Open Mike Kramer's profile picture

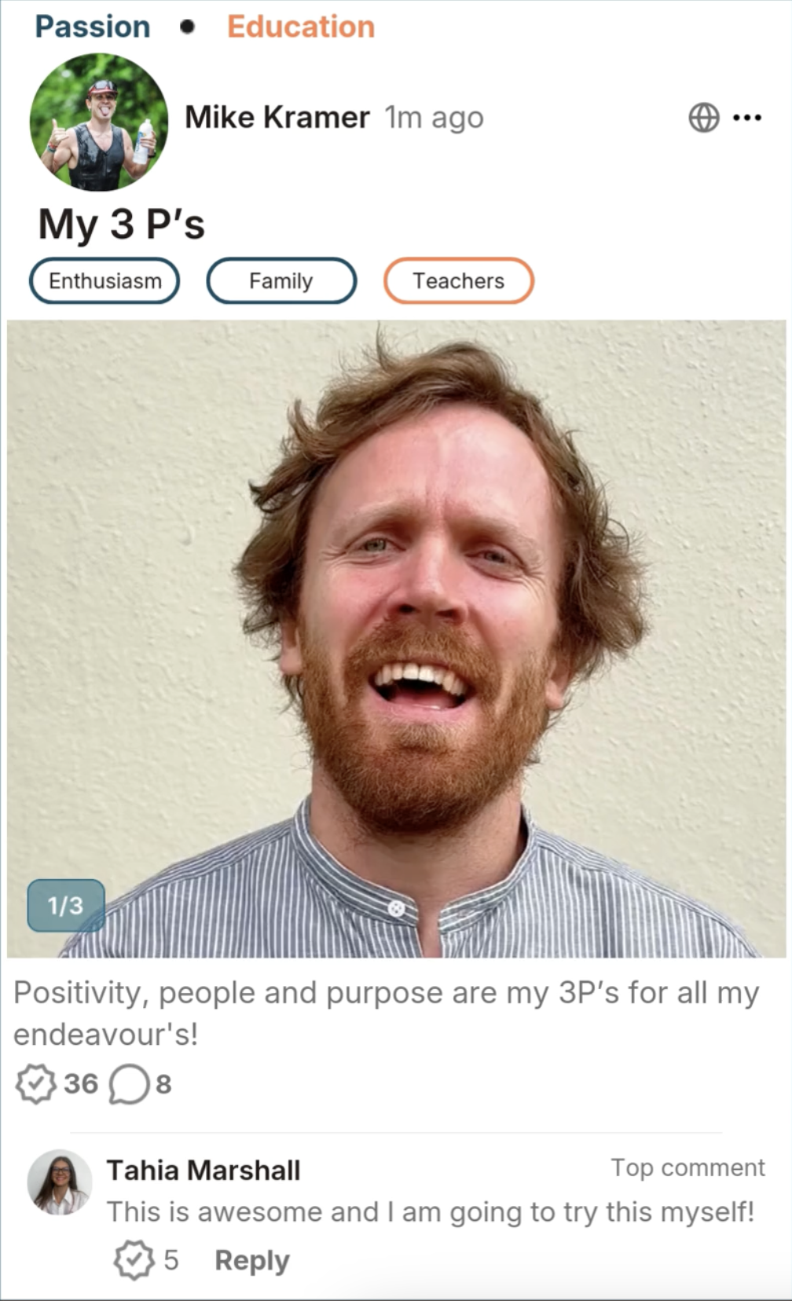99,122
